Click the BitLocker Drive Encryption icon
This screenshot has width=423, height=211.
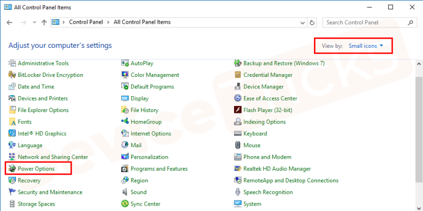pyautogui.click(x=12, y=75)
